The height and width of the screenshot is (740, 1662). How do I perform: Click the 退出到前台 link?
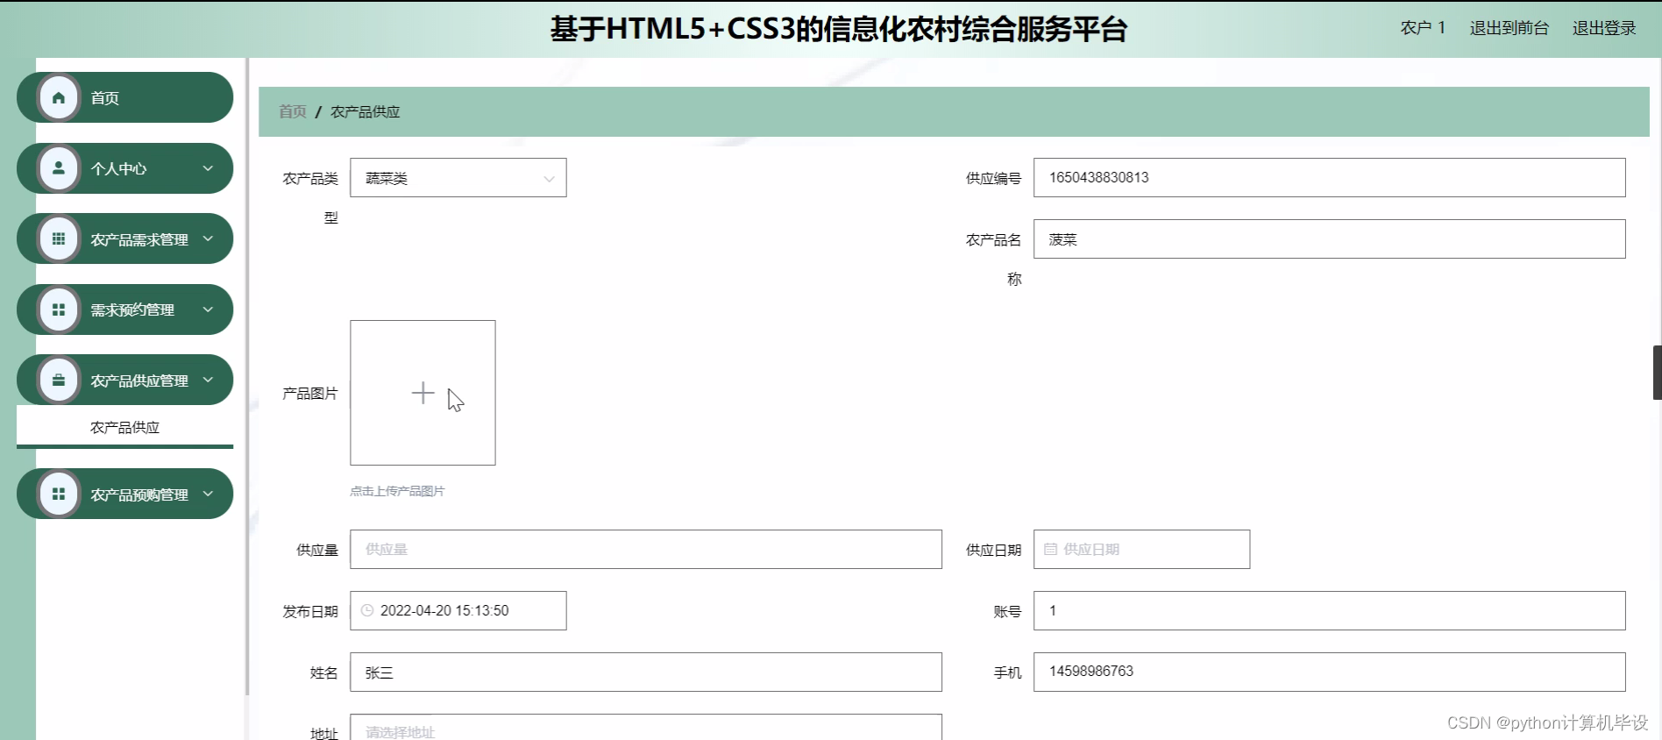tap(1509, 28)
